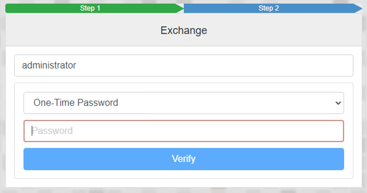Click the arrow tip ending Step 2
367x193 pixels.
point(359,8)
